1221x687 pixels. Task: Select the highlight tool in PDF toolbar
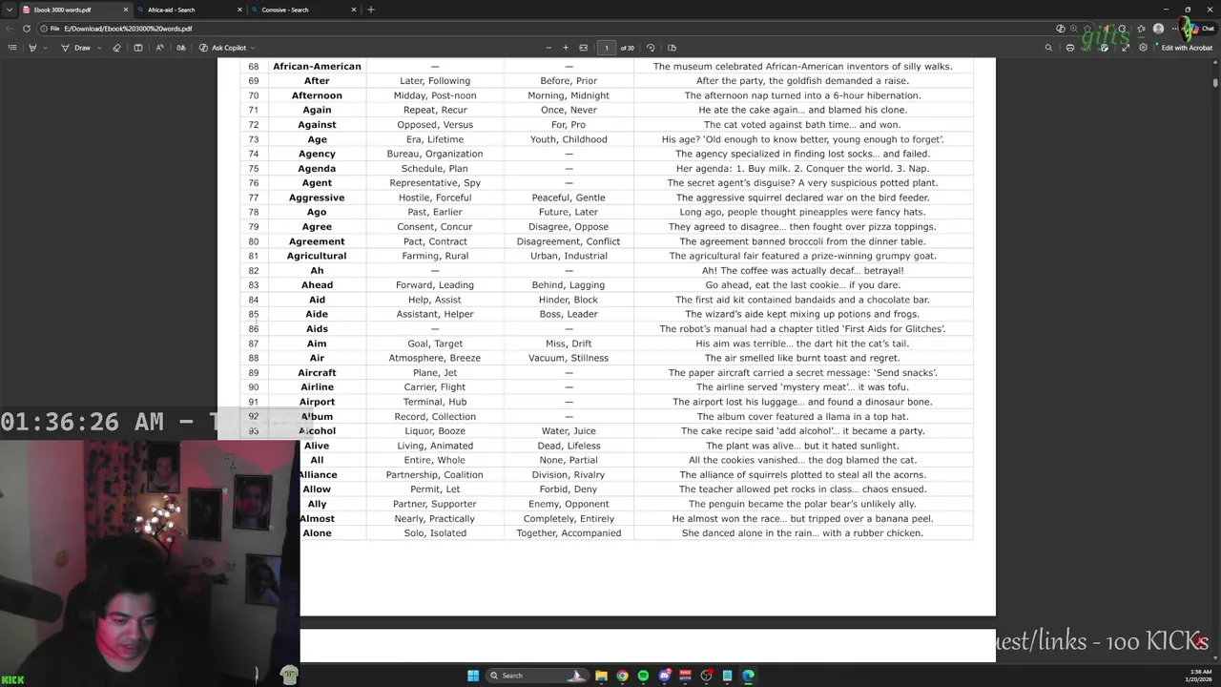point(32,48)
